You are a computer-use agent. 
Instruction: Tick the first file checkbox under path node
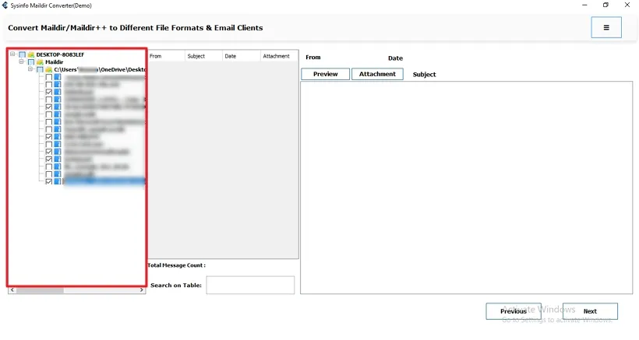[49, 77]
